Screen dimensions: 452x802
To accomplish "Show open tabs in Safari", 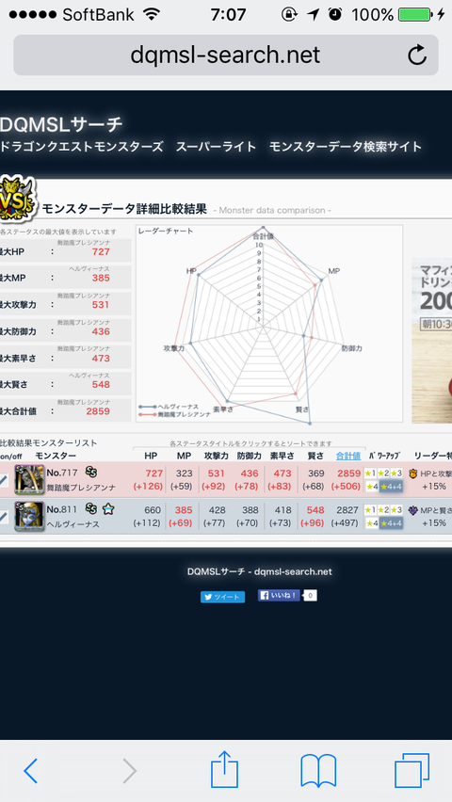I will point(412,771).
